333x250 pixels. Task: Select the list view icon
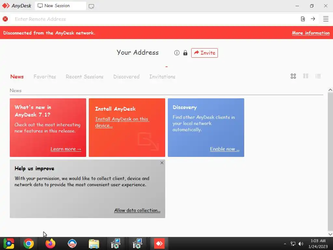(318, 76)
